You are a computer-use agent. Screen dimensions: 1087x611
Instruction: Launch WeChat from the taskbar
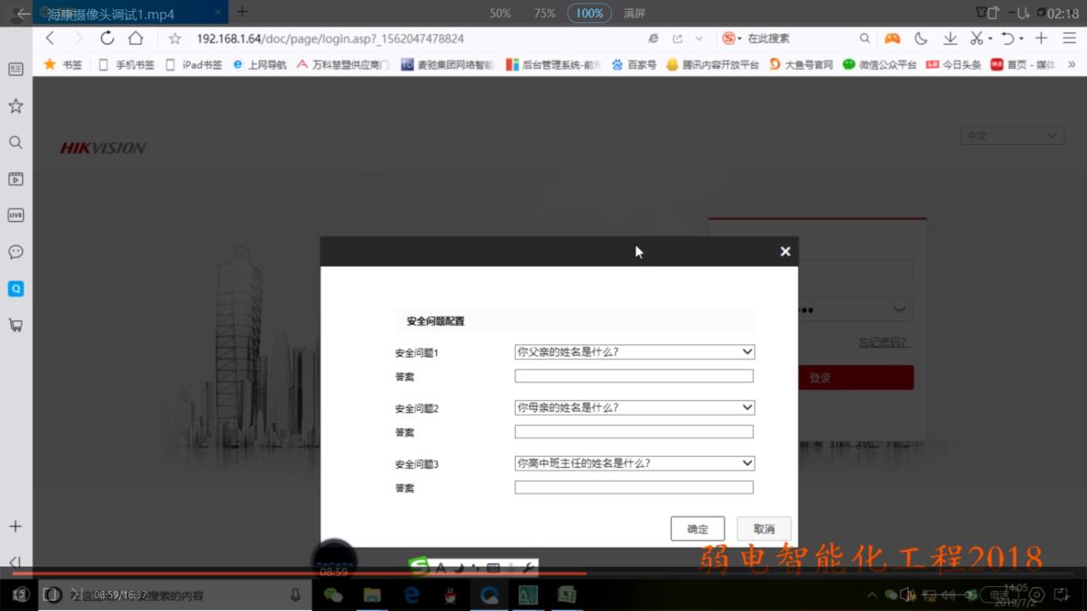point(333,594)
